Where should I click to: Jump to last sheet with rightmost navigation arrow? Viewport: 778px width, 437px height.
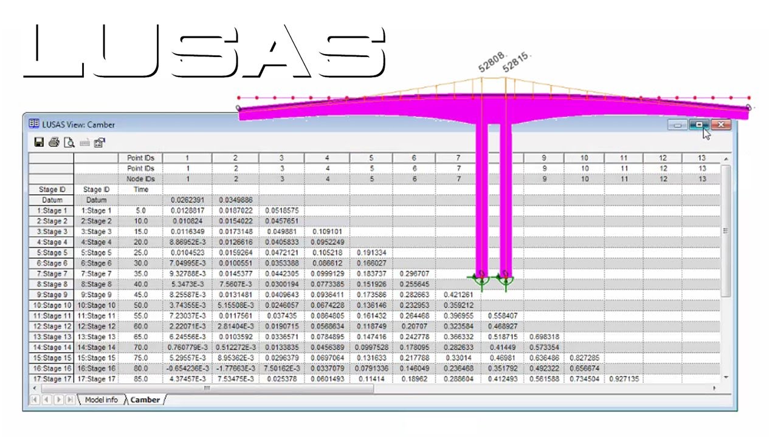[x=72, y=399]
